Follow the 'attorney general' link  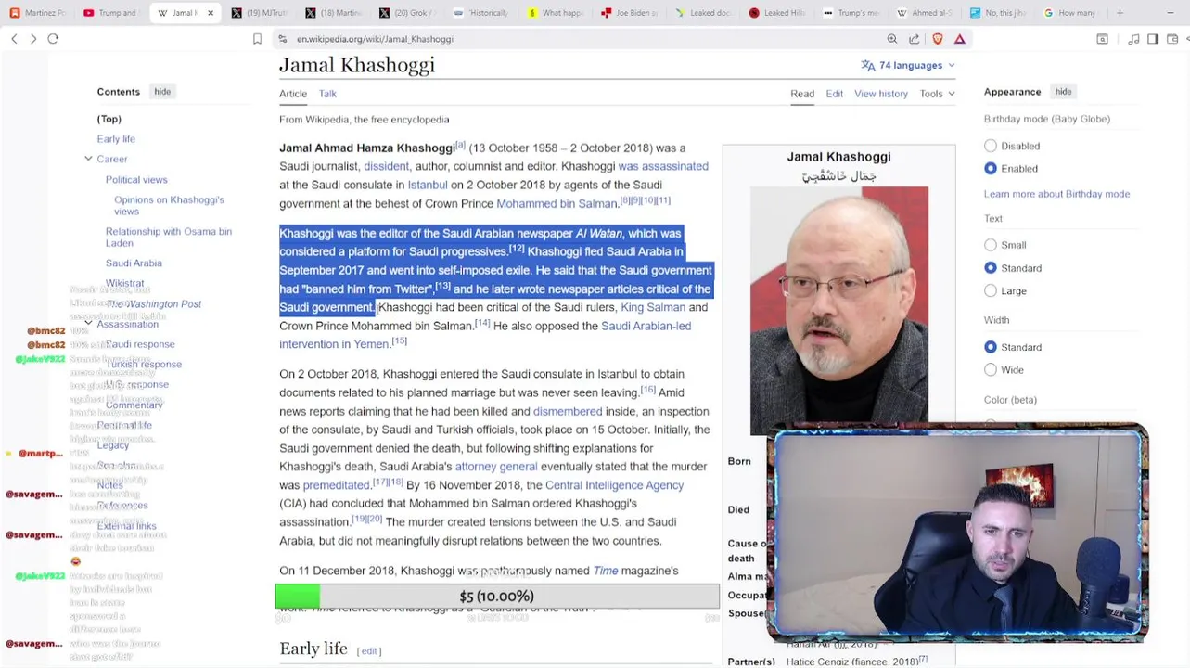pos(496,467)
